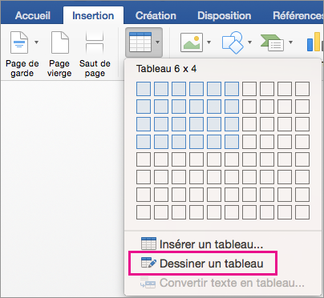324x298 pixels.
Task: Choose Insérer un tableau... menu item
Action: [211, 244]
